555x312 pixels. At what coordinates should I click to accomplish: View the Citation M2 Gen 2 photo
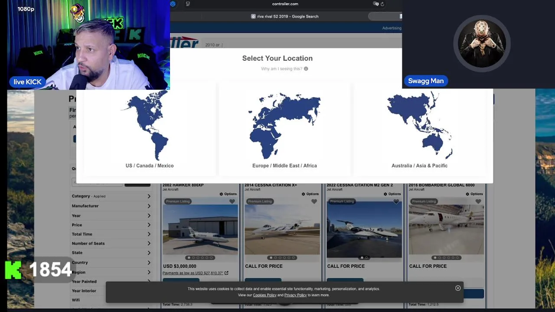click(364, 230)
